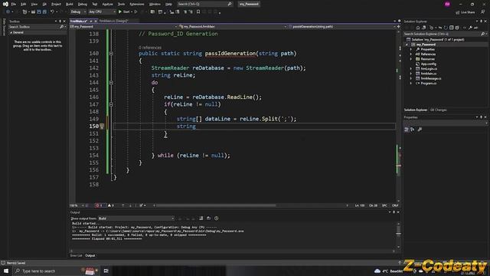Viewport: 490px width, 276px height.
Task: Open the Any CPU platform dropdown
Action: point(102,12)
